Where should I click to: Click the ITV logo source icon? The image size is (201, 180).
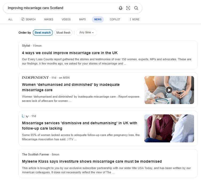[x=25, y=116]
